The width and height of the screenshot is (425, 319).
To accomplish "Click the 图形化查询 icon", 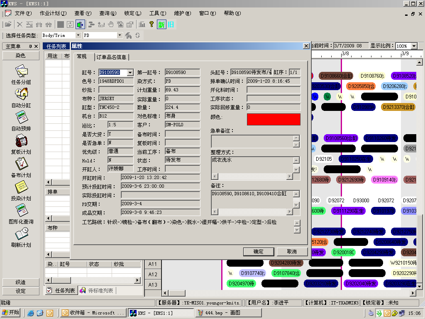I will click(x=21, y=211).
